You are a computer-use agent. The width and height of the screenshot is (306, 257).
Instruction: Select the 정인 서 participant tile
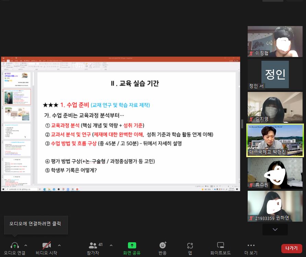click(x=275, y=74)
